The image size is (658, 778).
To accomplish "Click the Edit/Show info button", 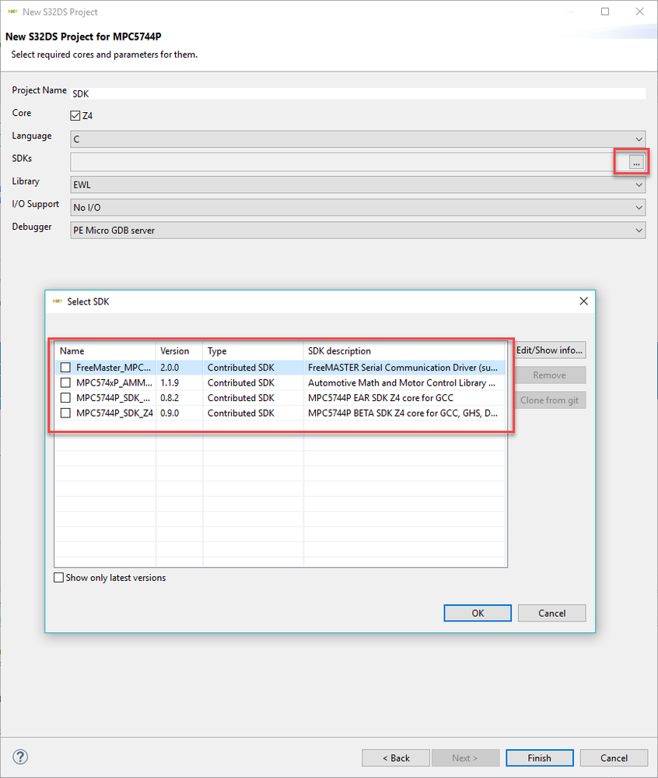I will [x=549, y=350].
